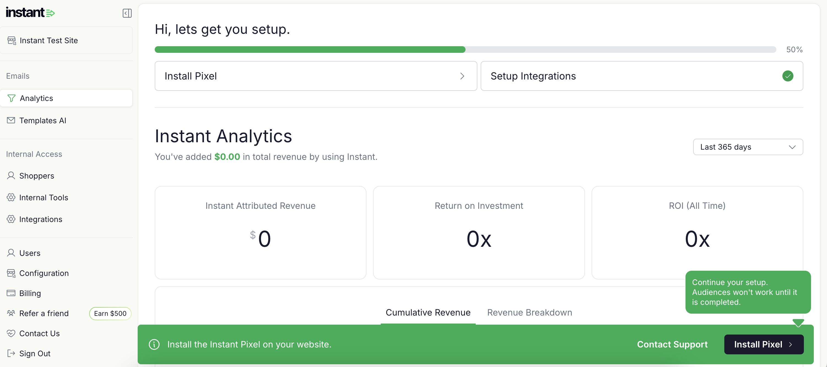Click the Hi, lets get you setup heading

tap(222, 29)
